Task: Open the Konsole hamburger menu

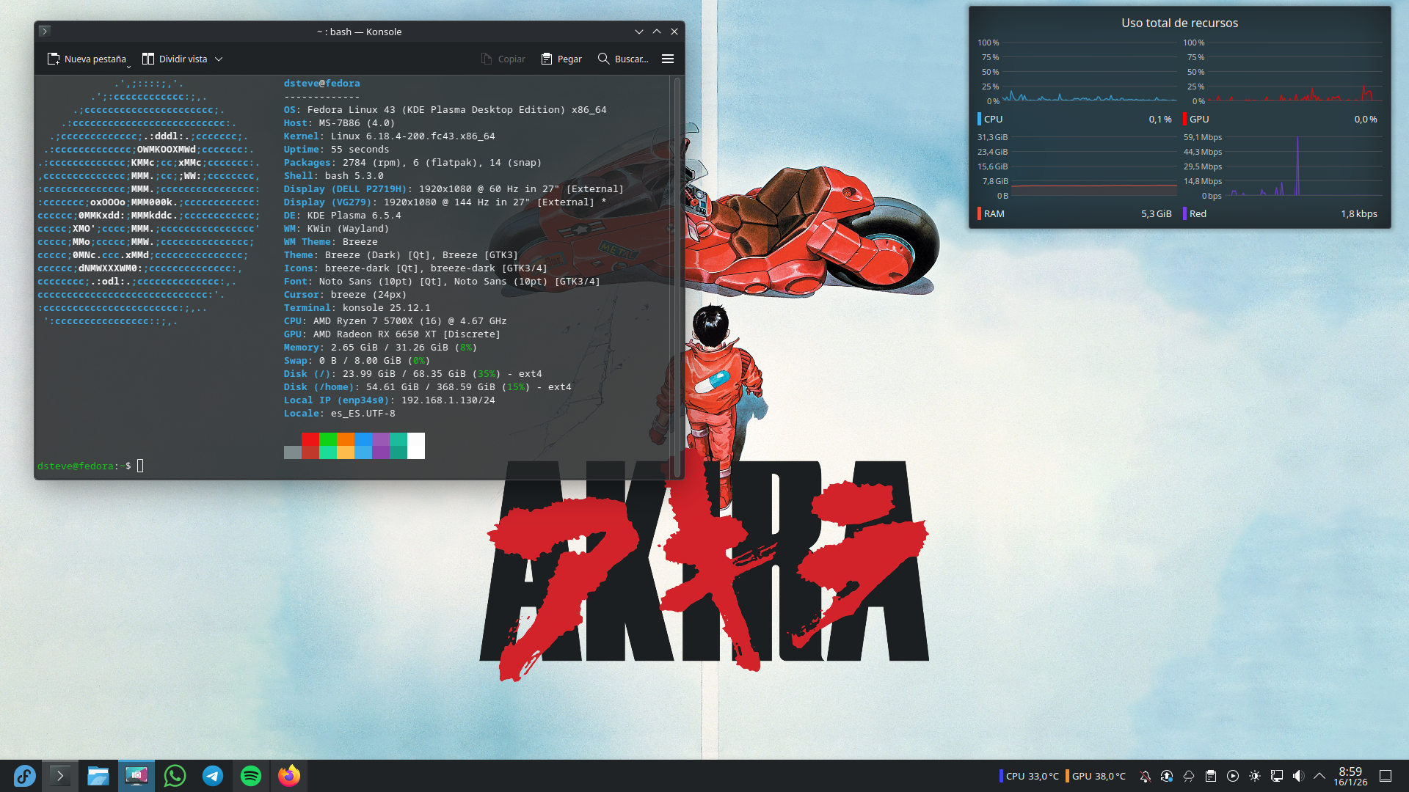Action: click(x=668, y=59)
